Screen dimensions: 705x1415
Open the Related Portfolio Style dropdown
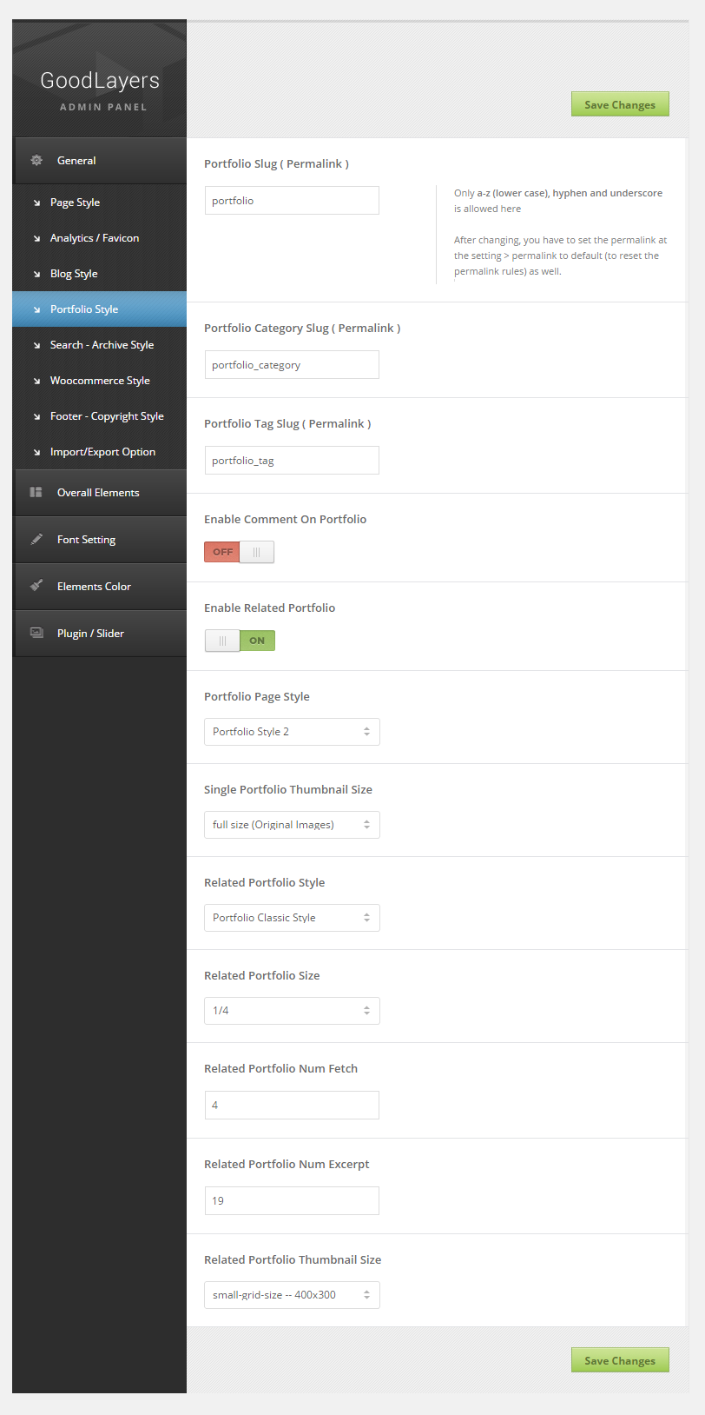(x=292, y=918)
